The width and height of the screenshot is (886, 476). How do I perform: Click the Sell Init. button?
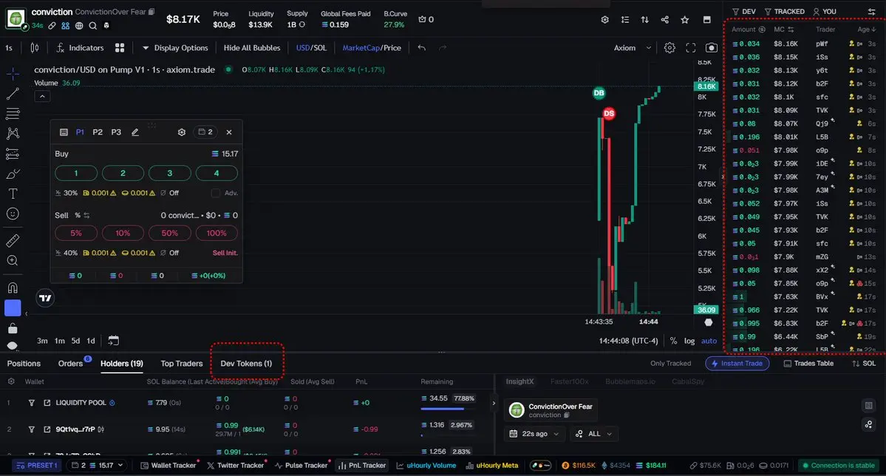pos(225,254)
